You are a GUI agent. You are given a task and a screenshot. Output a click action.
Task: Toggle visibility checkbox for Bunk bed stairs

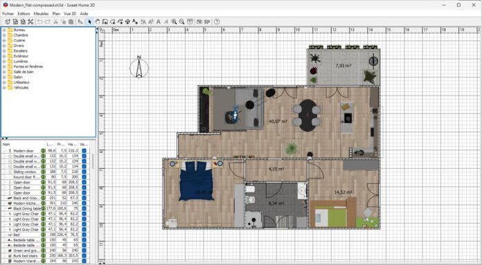pos(84,256)
